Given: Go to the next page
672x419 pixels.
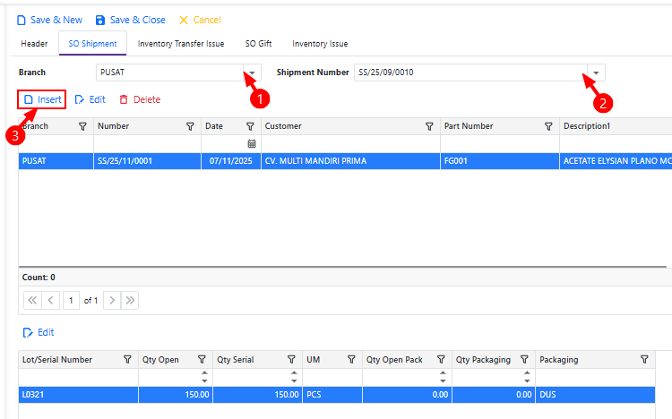Looking at the screenshot, I should 112,300.
